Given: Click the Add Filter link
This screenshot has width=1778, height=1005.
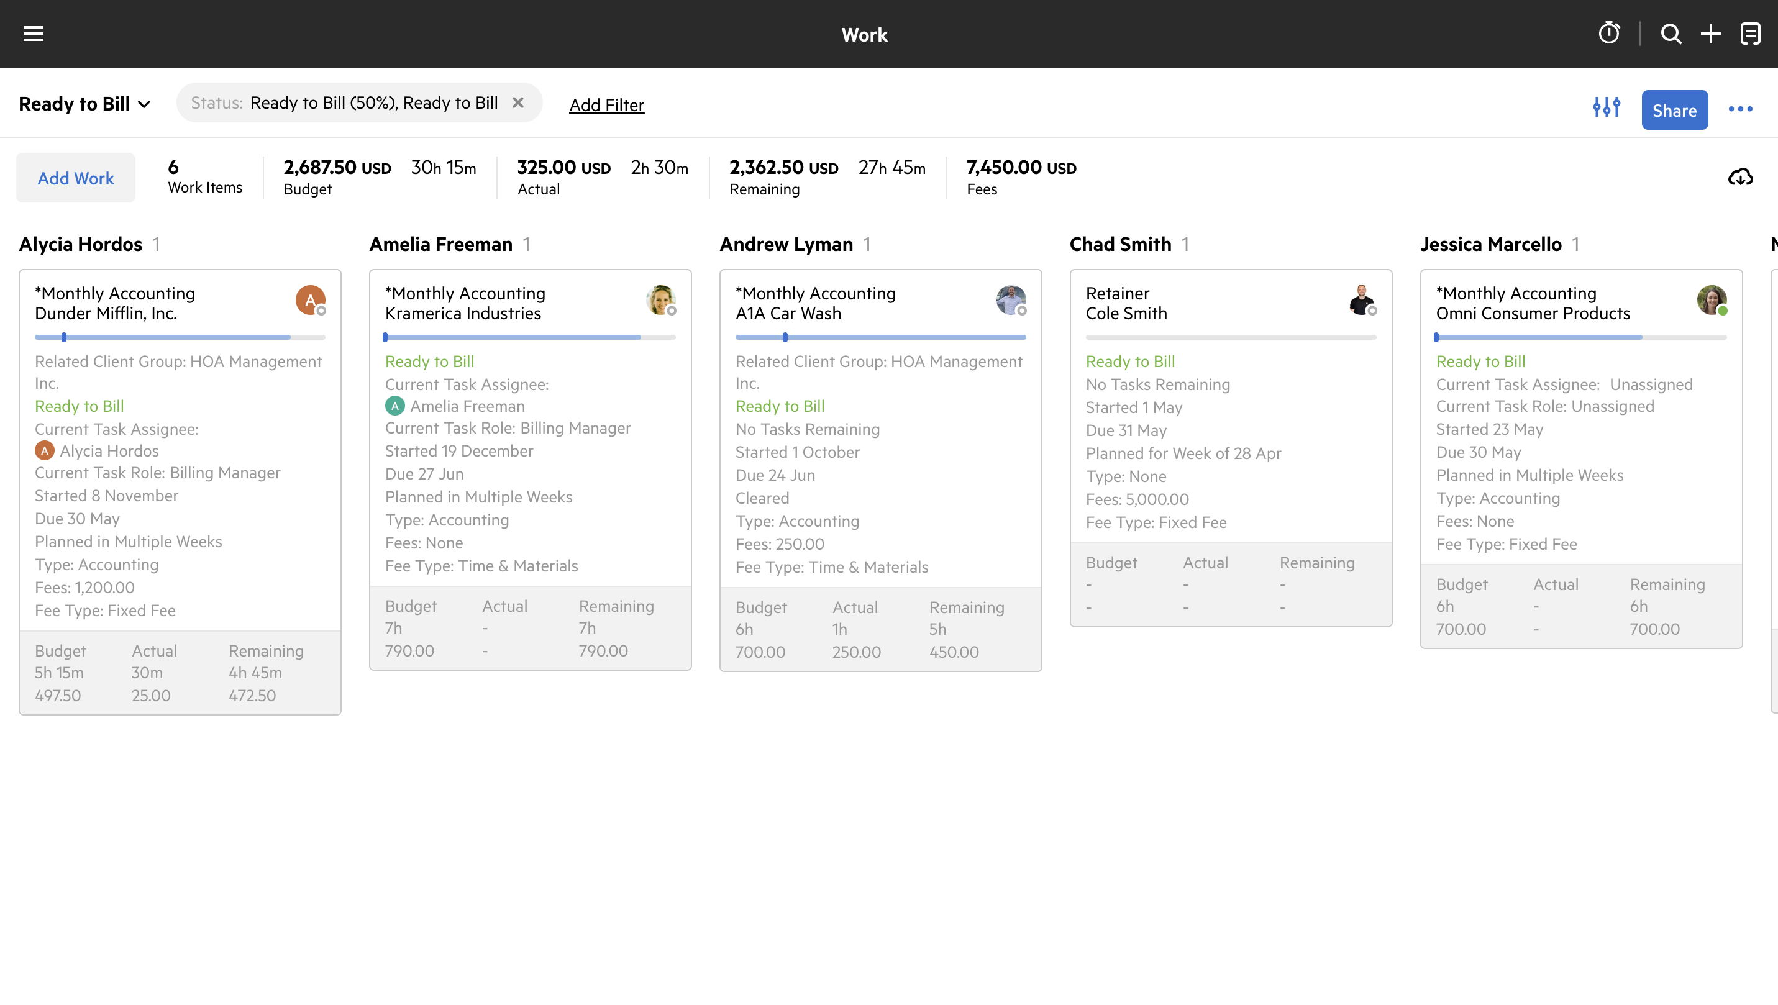Looking at the screenshot, I should pos(606,105).
